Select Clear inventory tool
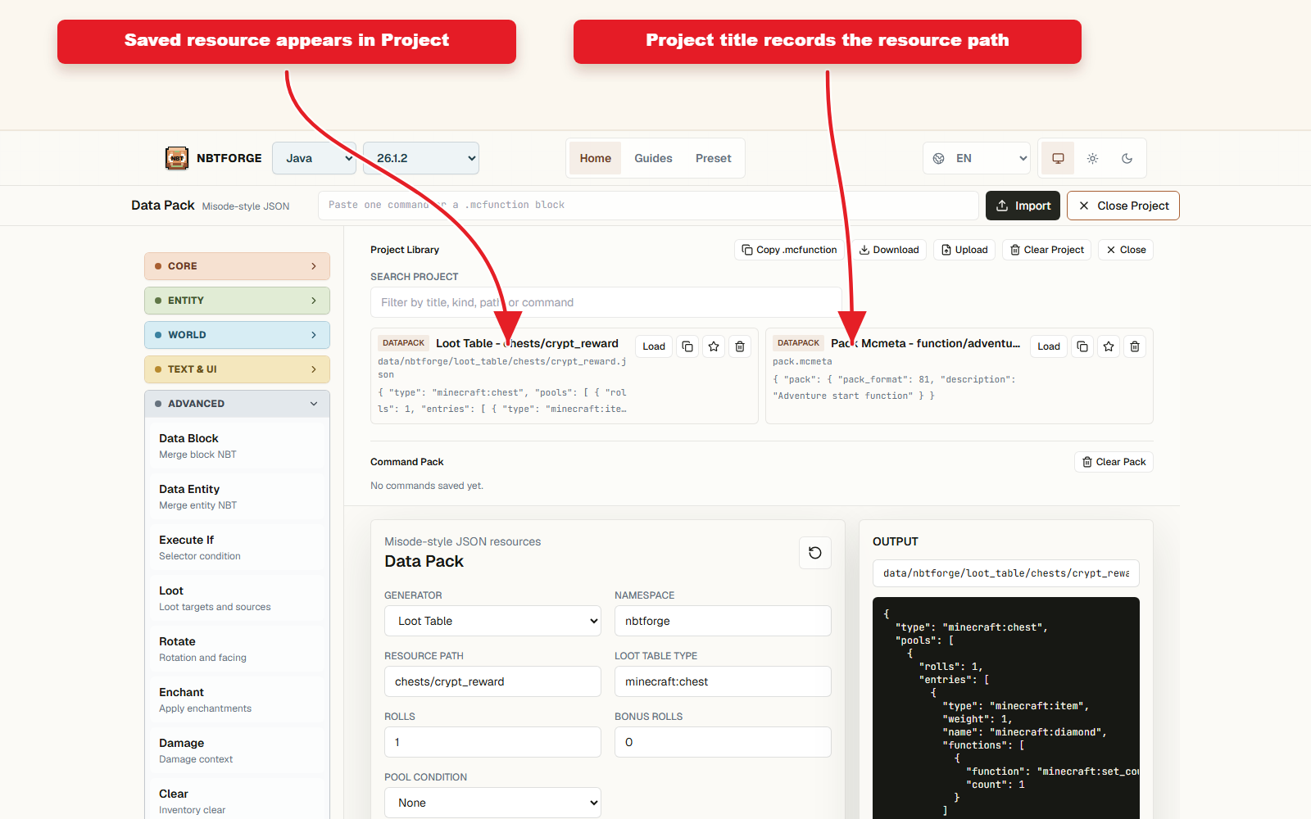The height and width of the screenshot is (819, 1311). 237,801
